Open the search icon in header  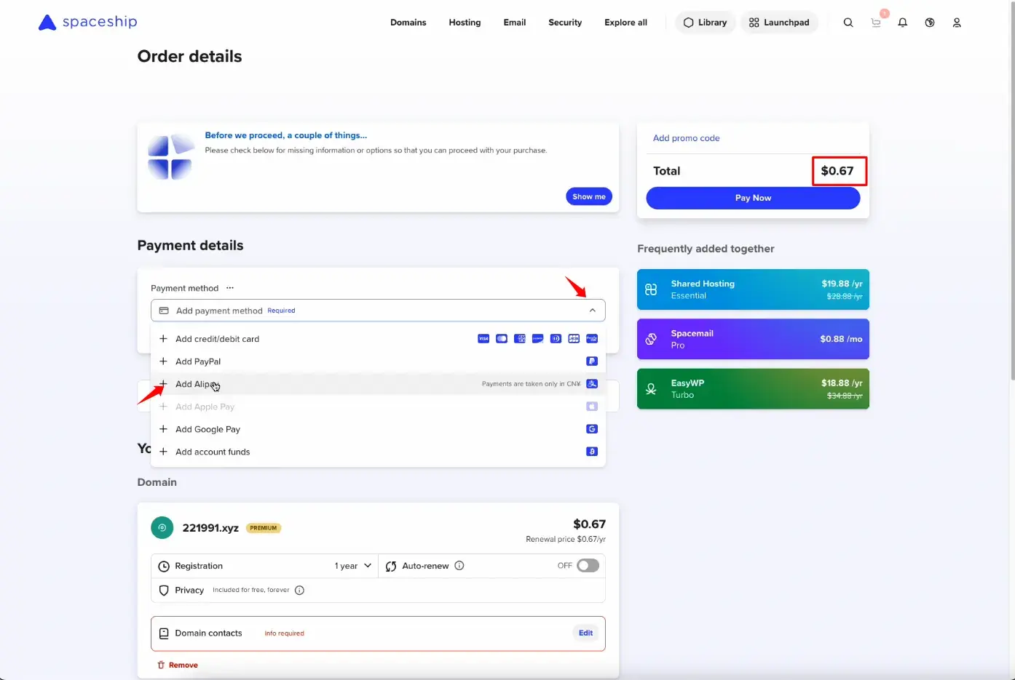coord(848,23)
